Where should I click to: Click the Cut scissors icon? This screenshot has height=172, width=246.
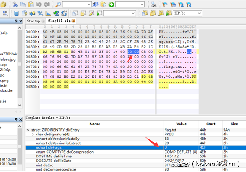pyautogui.click(x=15, y=4)
